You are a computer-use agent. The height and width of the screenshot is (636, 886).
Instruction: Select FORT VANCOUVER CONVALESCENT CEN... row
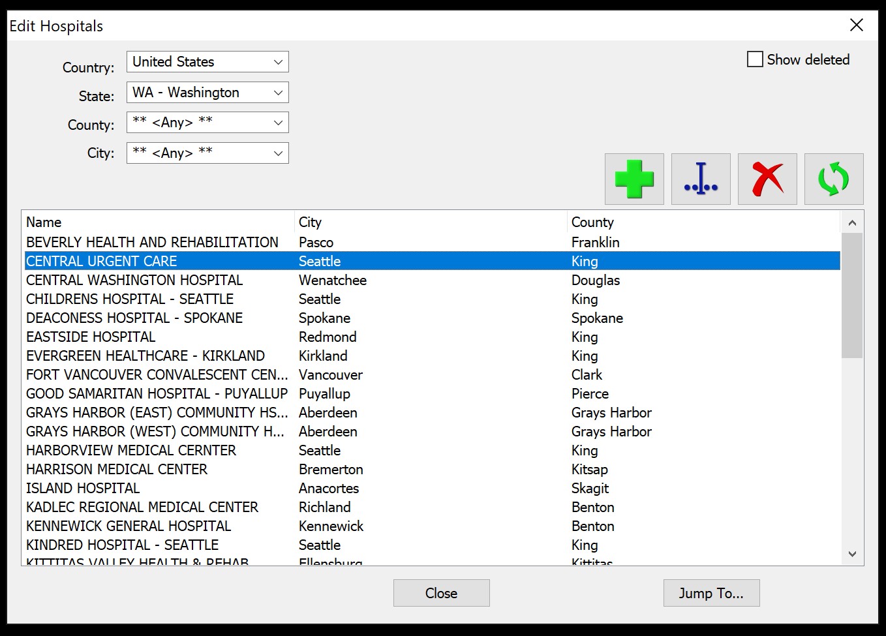431,374
